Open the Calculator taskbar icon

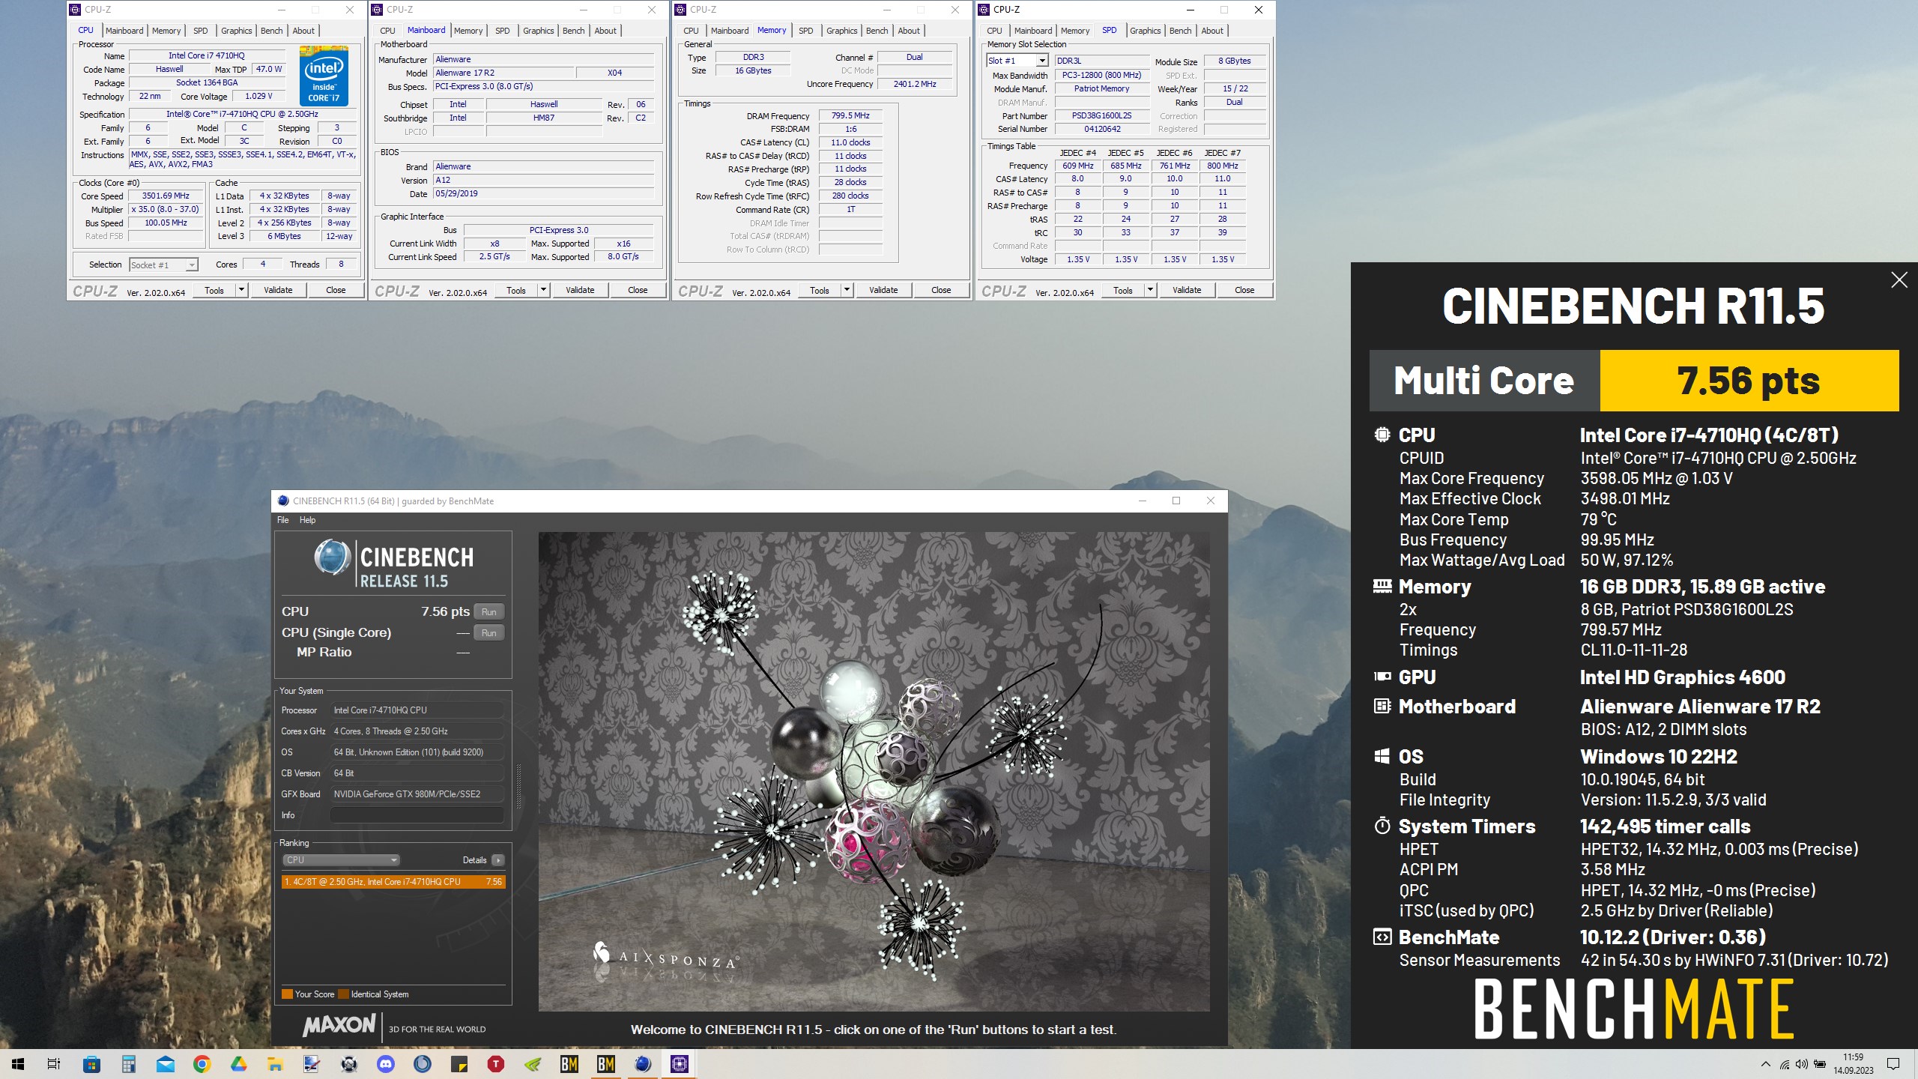(128, 1064)
